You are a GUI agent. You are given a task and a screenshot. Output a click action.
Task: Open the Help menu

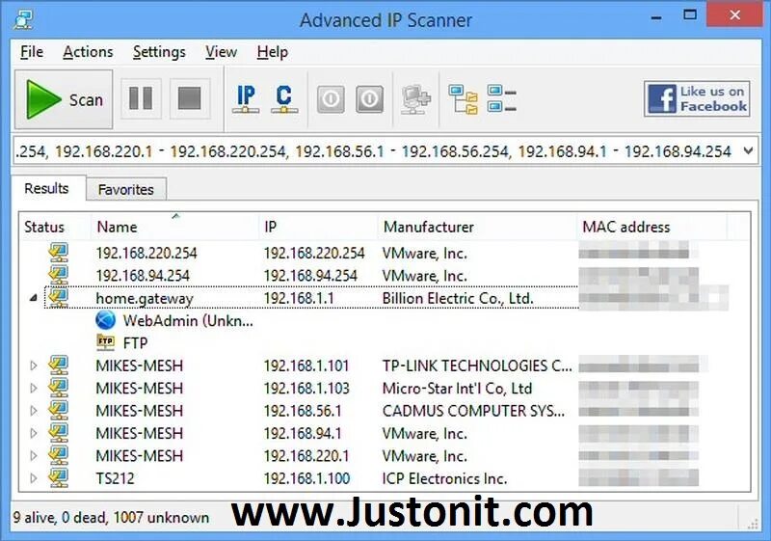[x=273, y=52]
